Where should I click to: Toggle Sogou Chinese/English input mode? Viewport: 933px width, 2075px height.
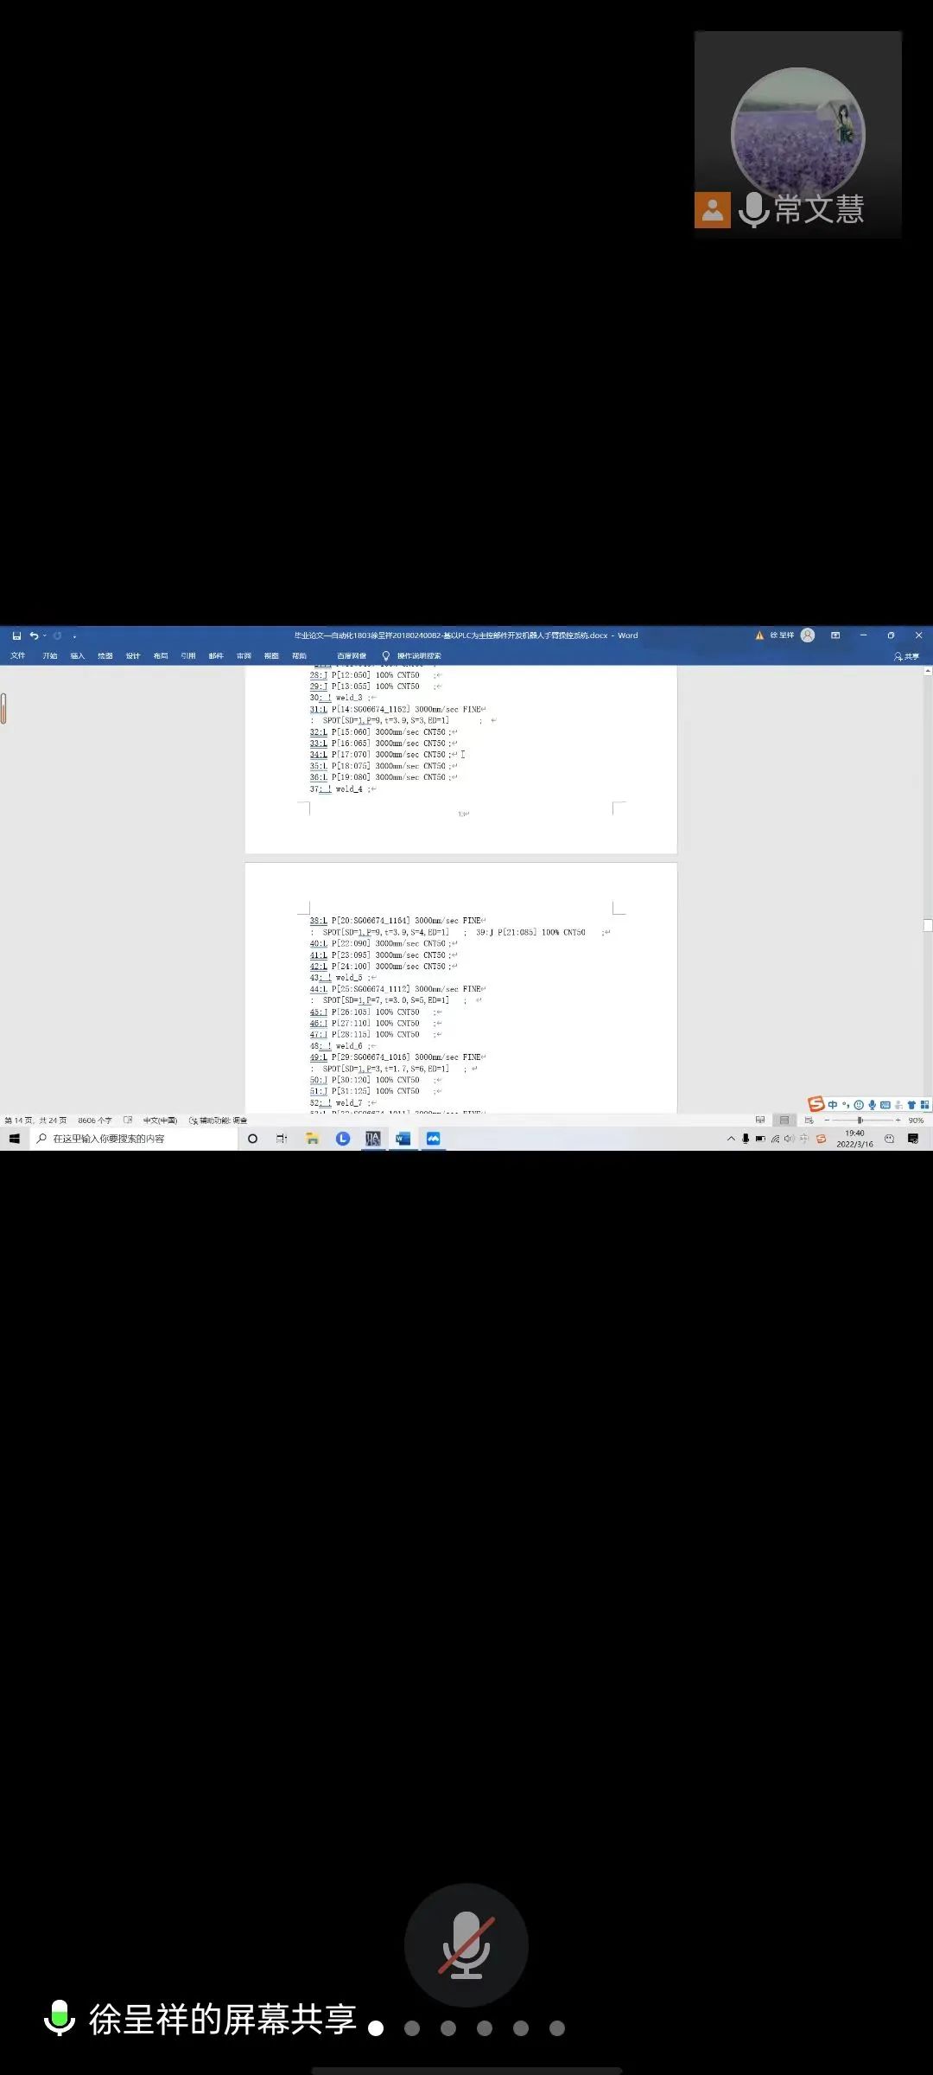point(833,1105)
